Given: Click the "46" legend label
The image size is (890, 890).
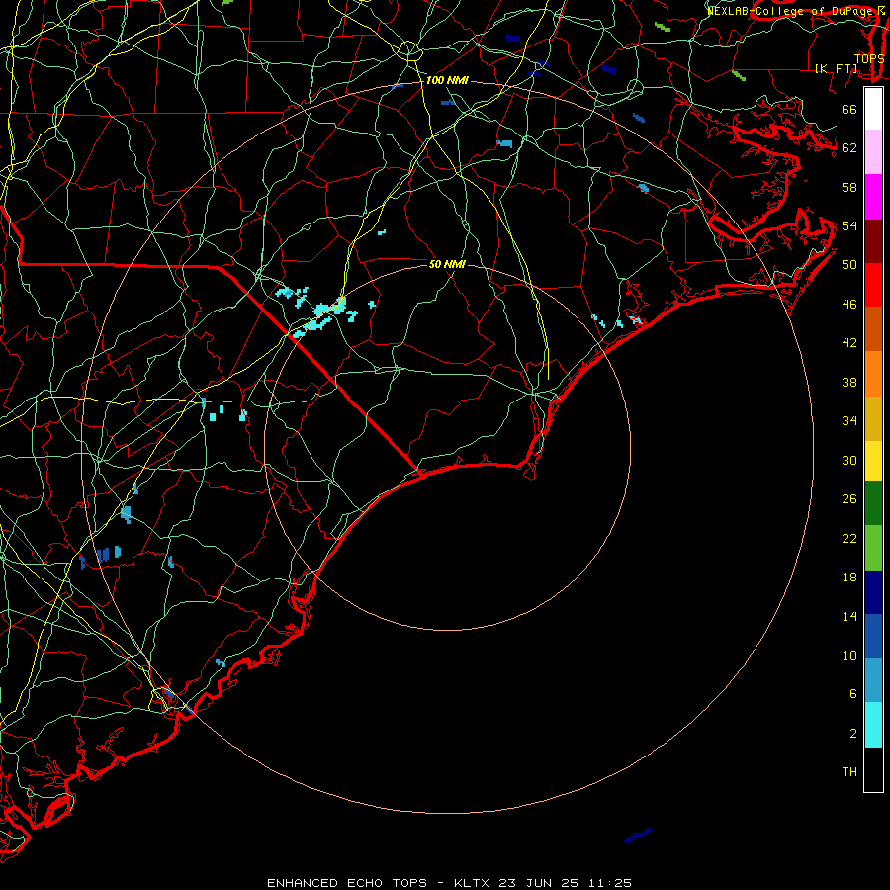Looking at the screenshot, I should (x=849, y=305).
